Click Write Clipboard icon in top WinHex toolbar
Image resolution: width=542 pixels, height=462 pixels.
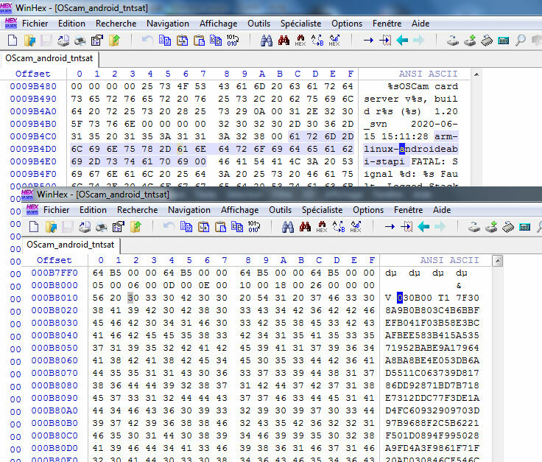click(x=182, y=41)
